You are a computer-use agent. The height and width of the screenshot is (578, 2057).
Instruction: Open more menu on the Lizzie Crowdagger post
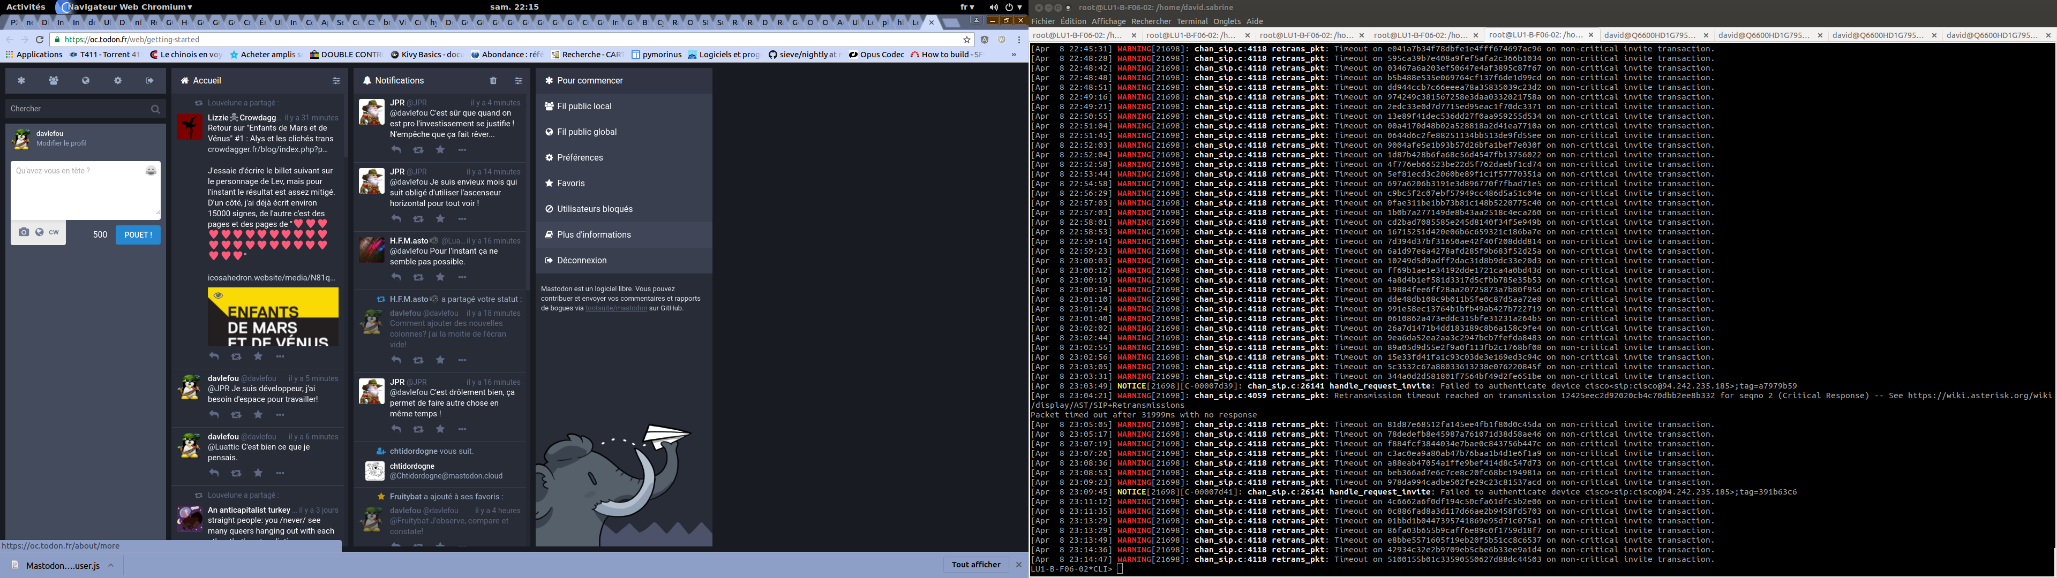280,356
